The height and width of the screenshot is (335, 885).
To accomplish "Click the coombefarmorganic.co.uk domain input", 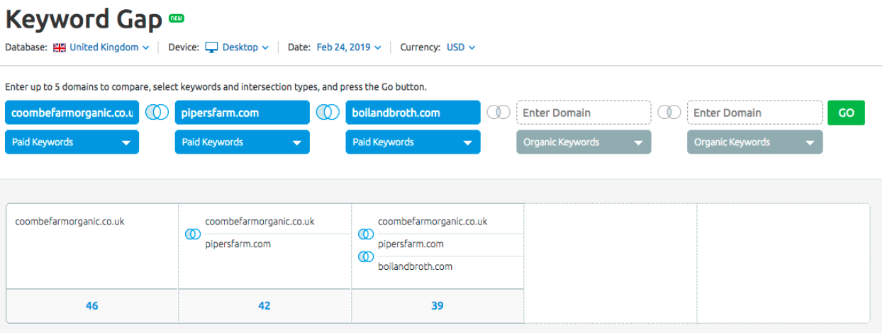I will tap(72, 113).
